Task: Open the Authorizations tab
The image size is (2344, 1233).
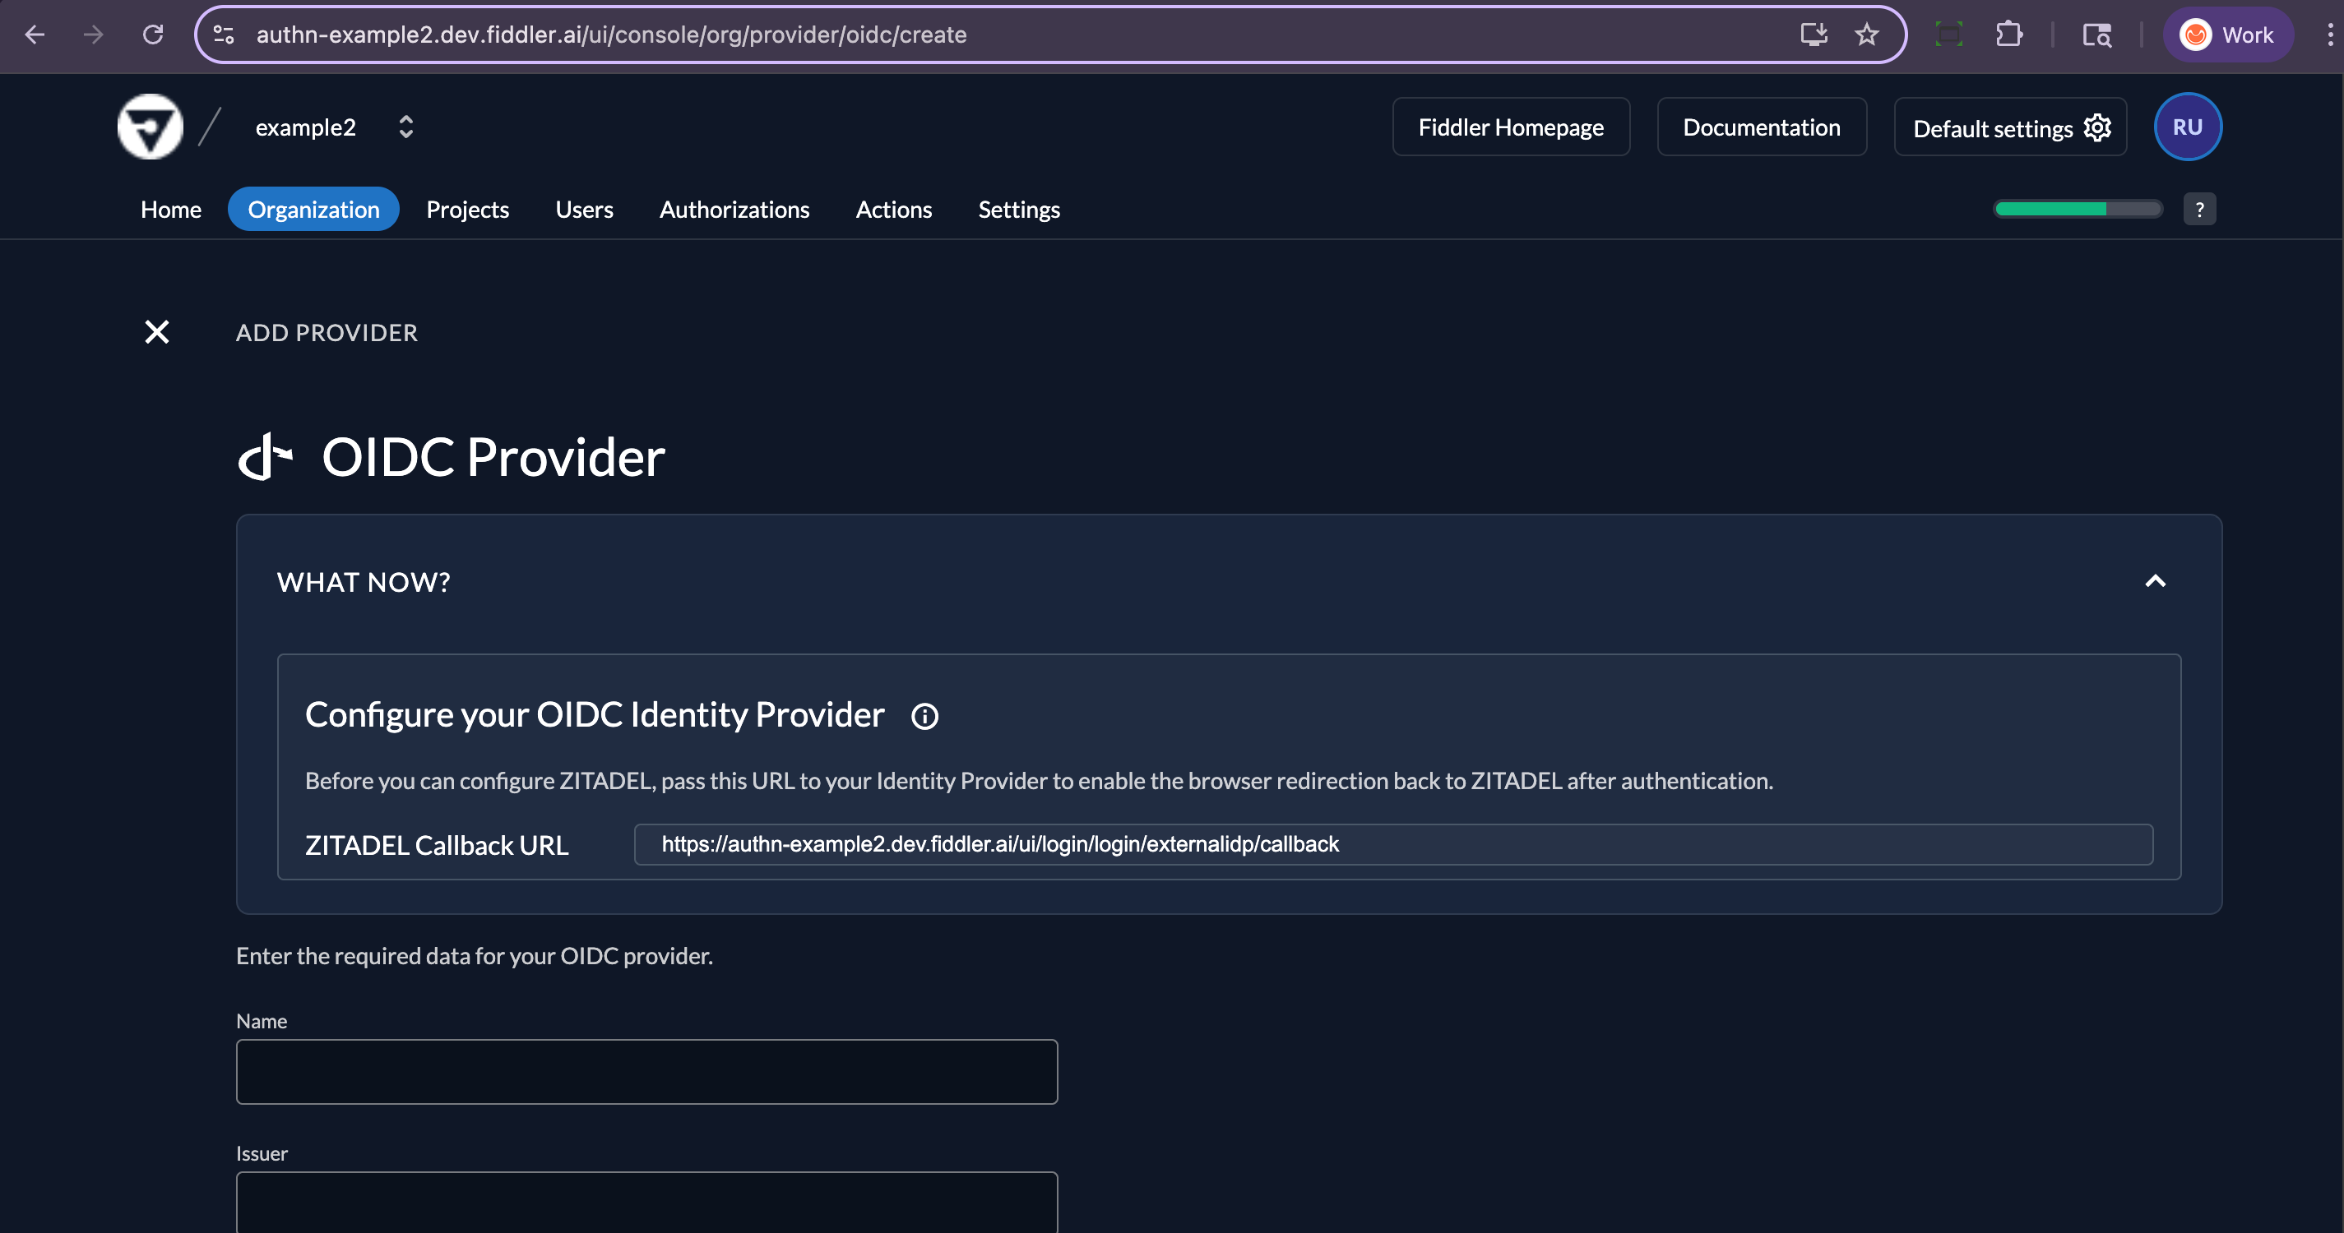Action: (x=734, y=209)
